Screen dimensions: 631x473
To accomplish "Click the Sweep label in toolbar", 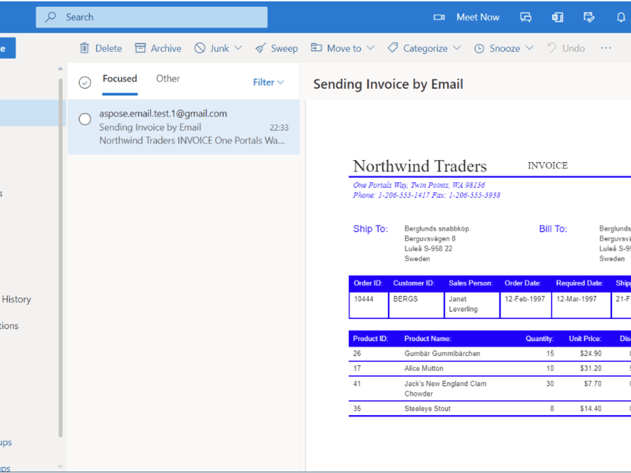I will (x=284, y=49).
